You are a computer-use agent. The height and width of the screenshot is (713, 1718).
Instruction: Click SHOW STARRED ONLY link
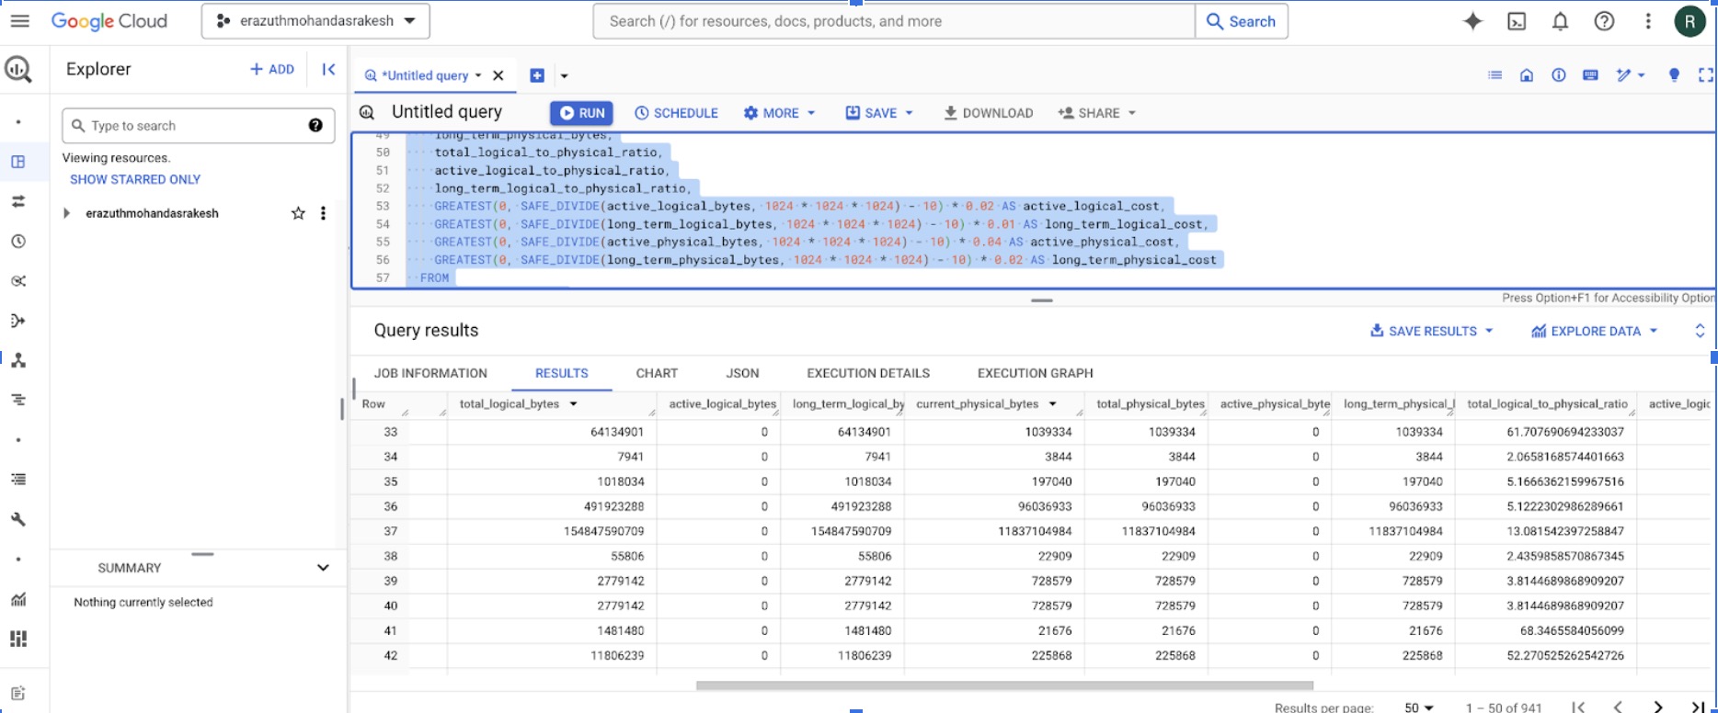[135, 179]
